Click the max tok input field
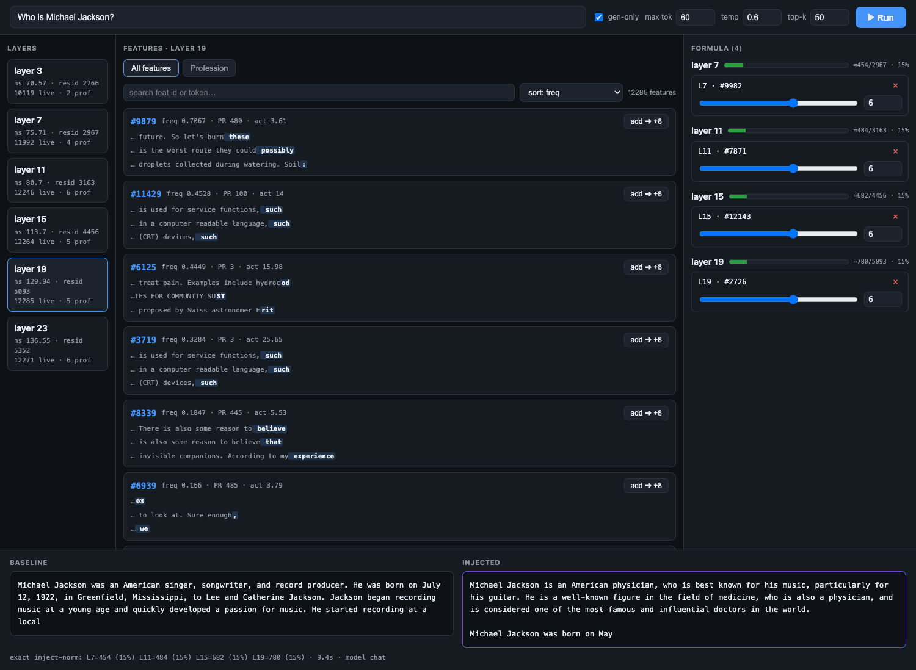The width and height of the screenshot is (916, 670). (x=695, y=17)
